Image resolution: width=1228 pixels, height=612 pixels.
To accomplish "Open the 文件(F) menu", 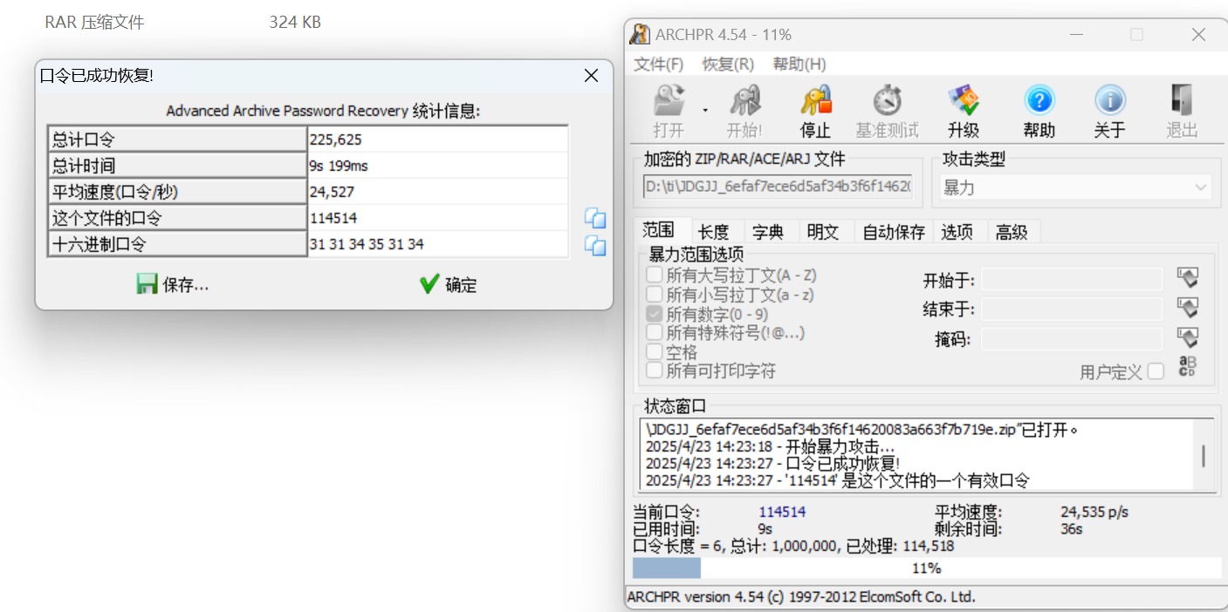I will click(658, 64).
